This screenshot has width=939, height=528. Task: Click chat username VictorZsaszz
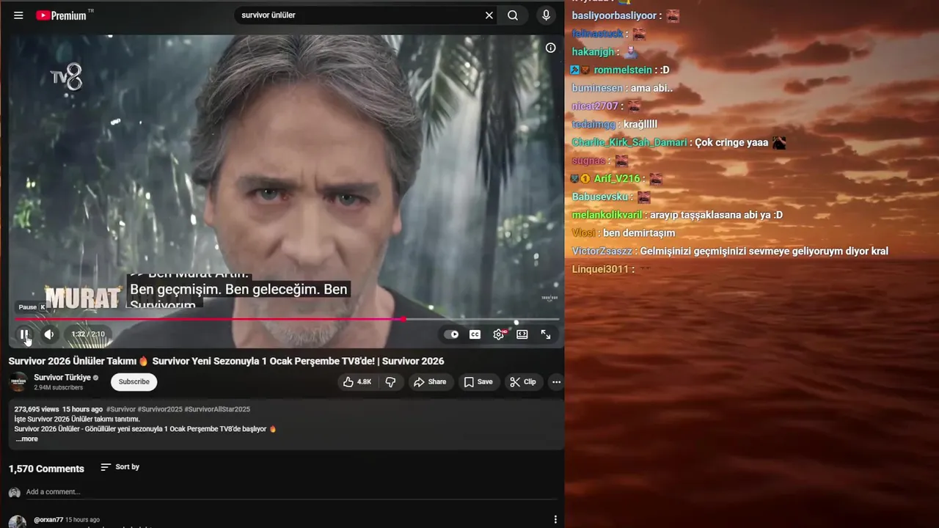(602, 252)
